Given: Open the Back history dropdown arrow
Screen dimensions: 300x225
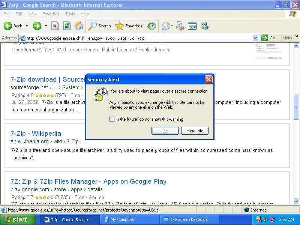Looking at the screenshot, I should tap(27, 26).
